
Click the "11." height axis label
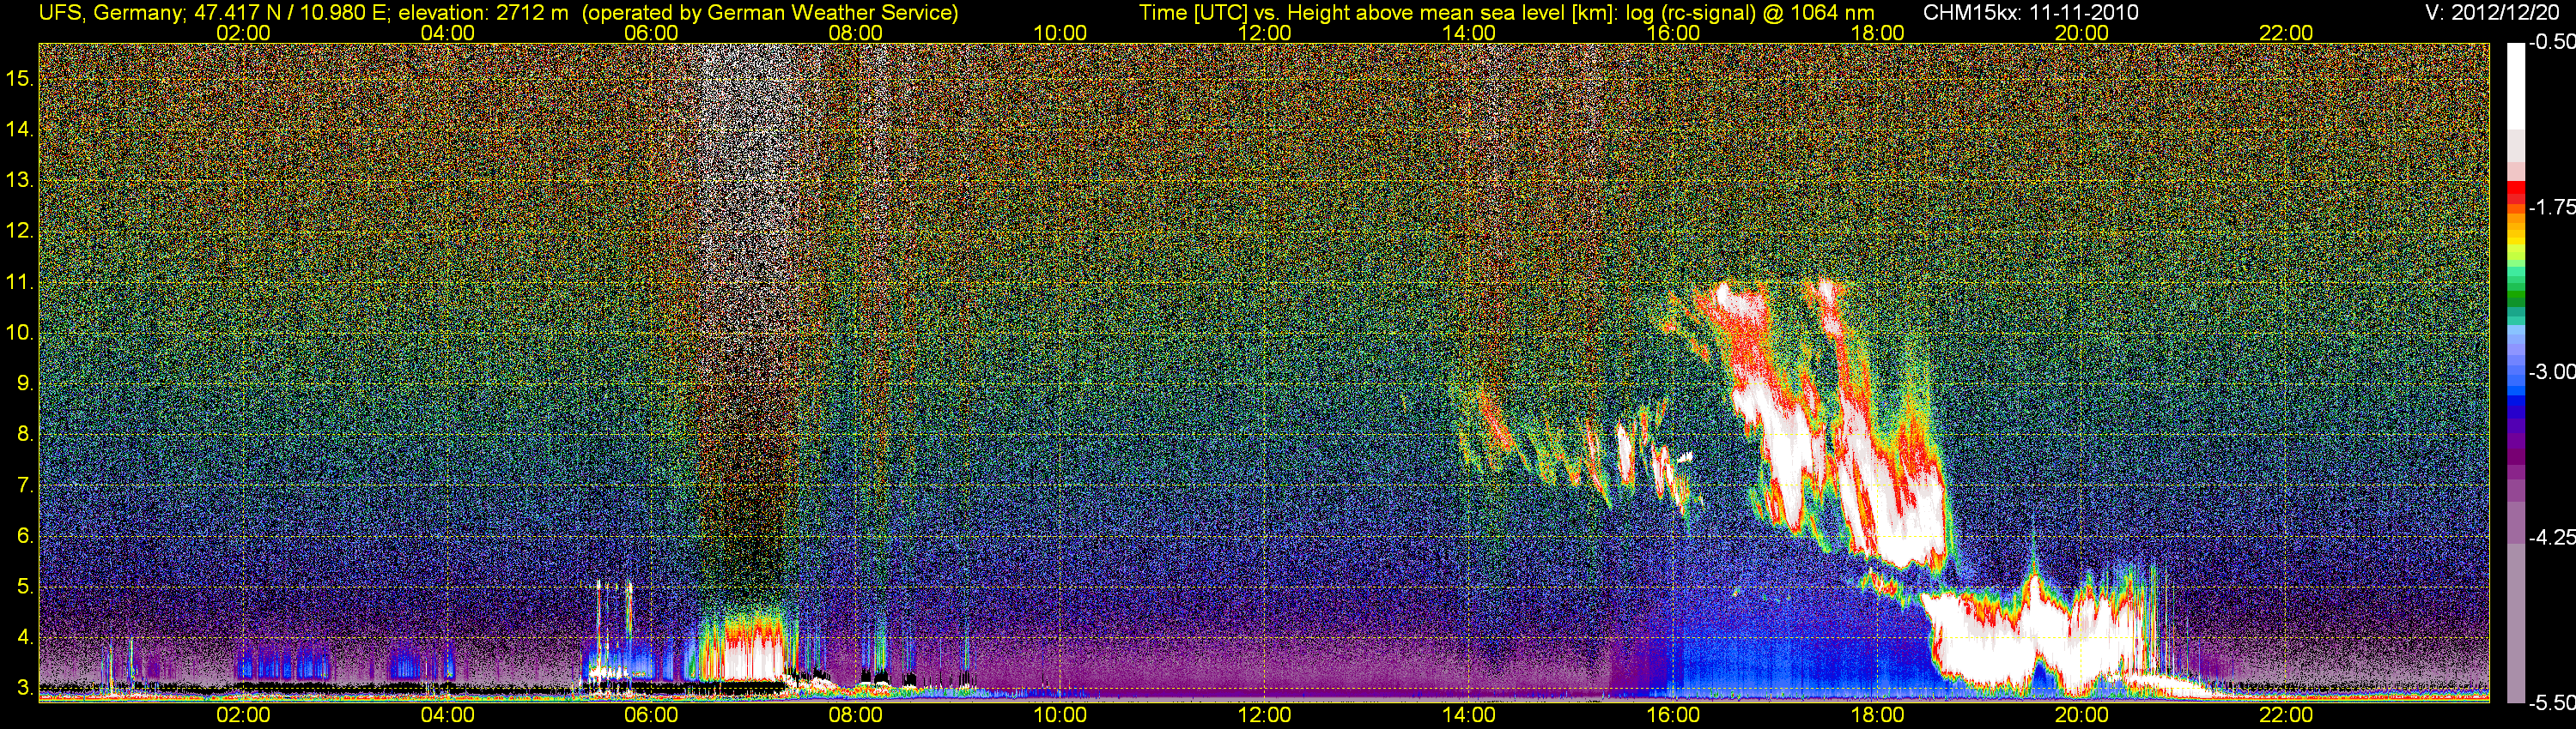[20, 281]
